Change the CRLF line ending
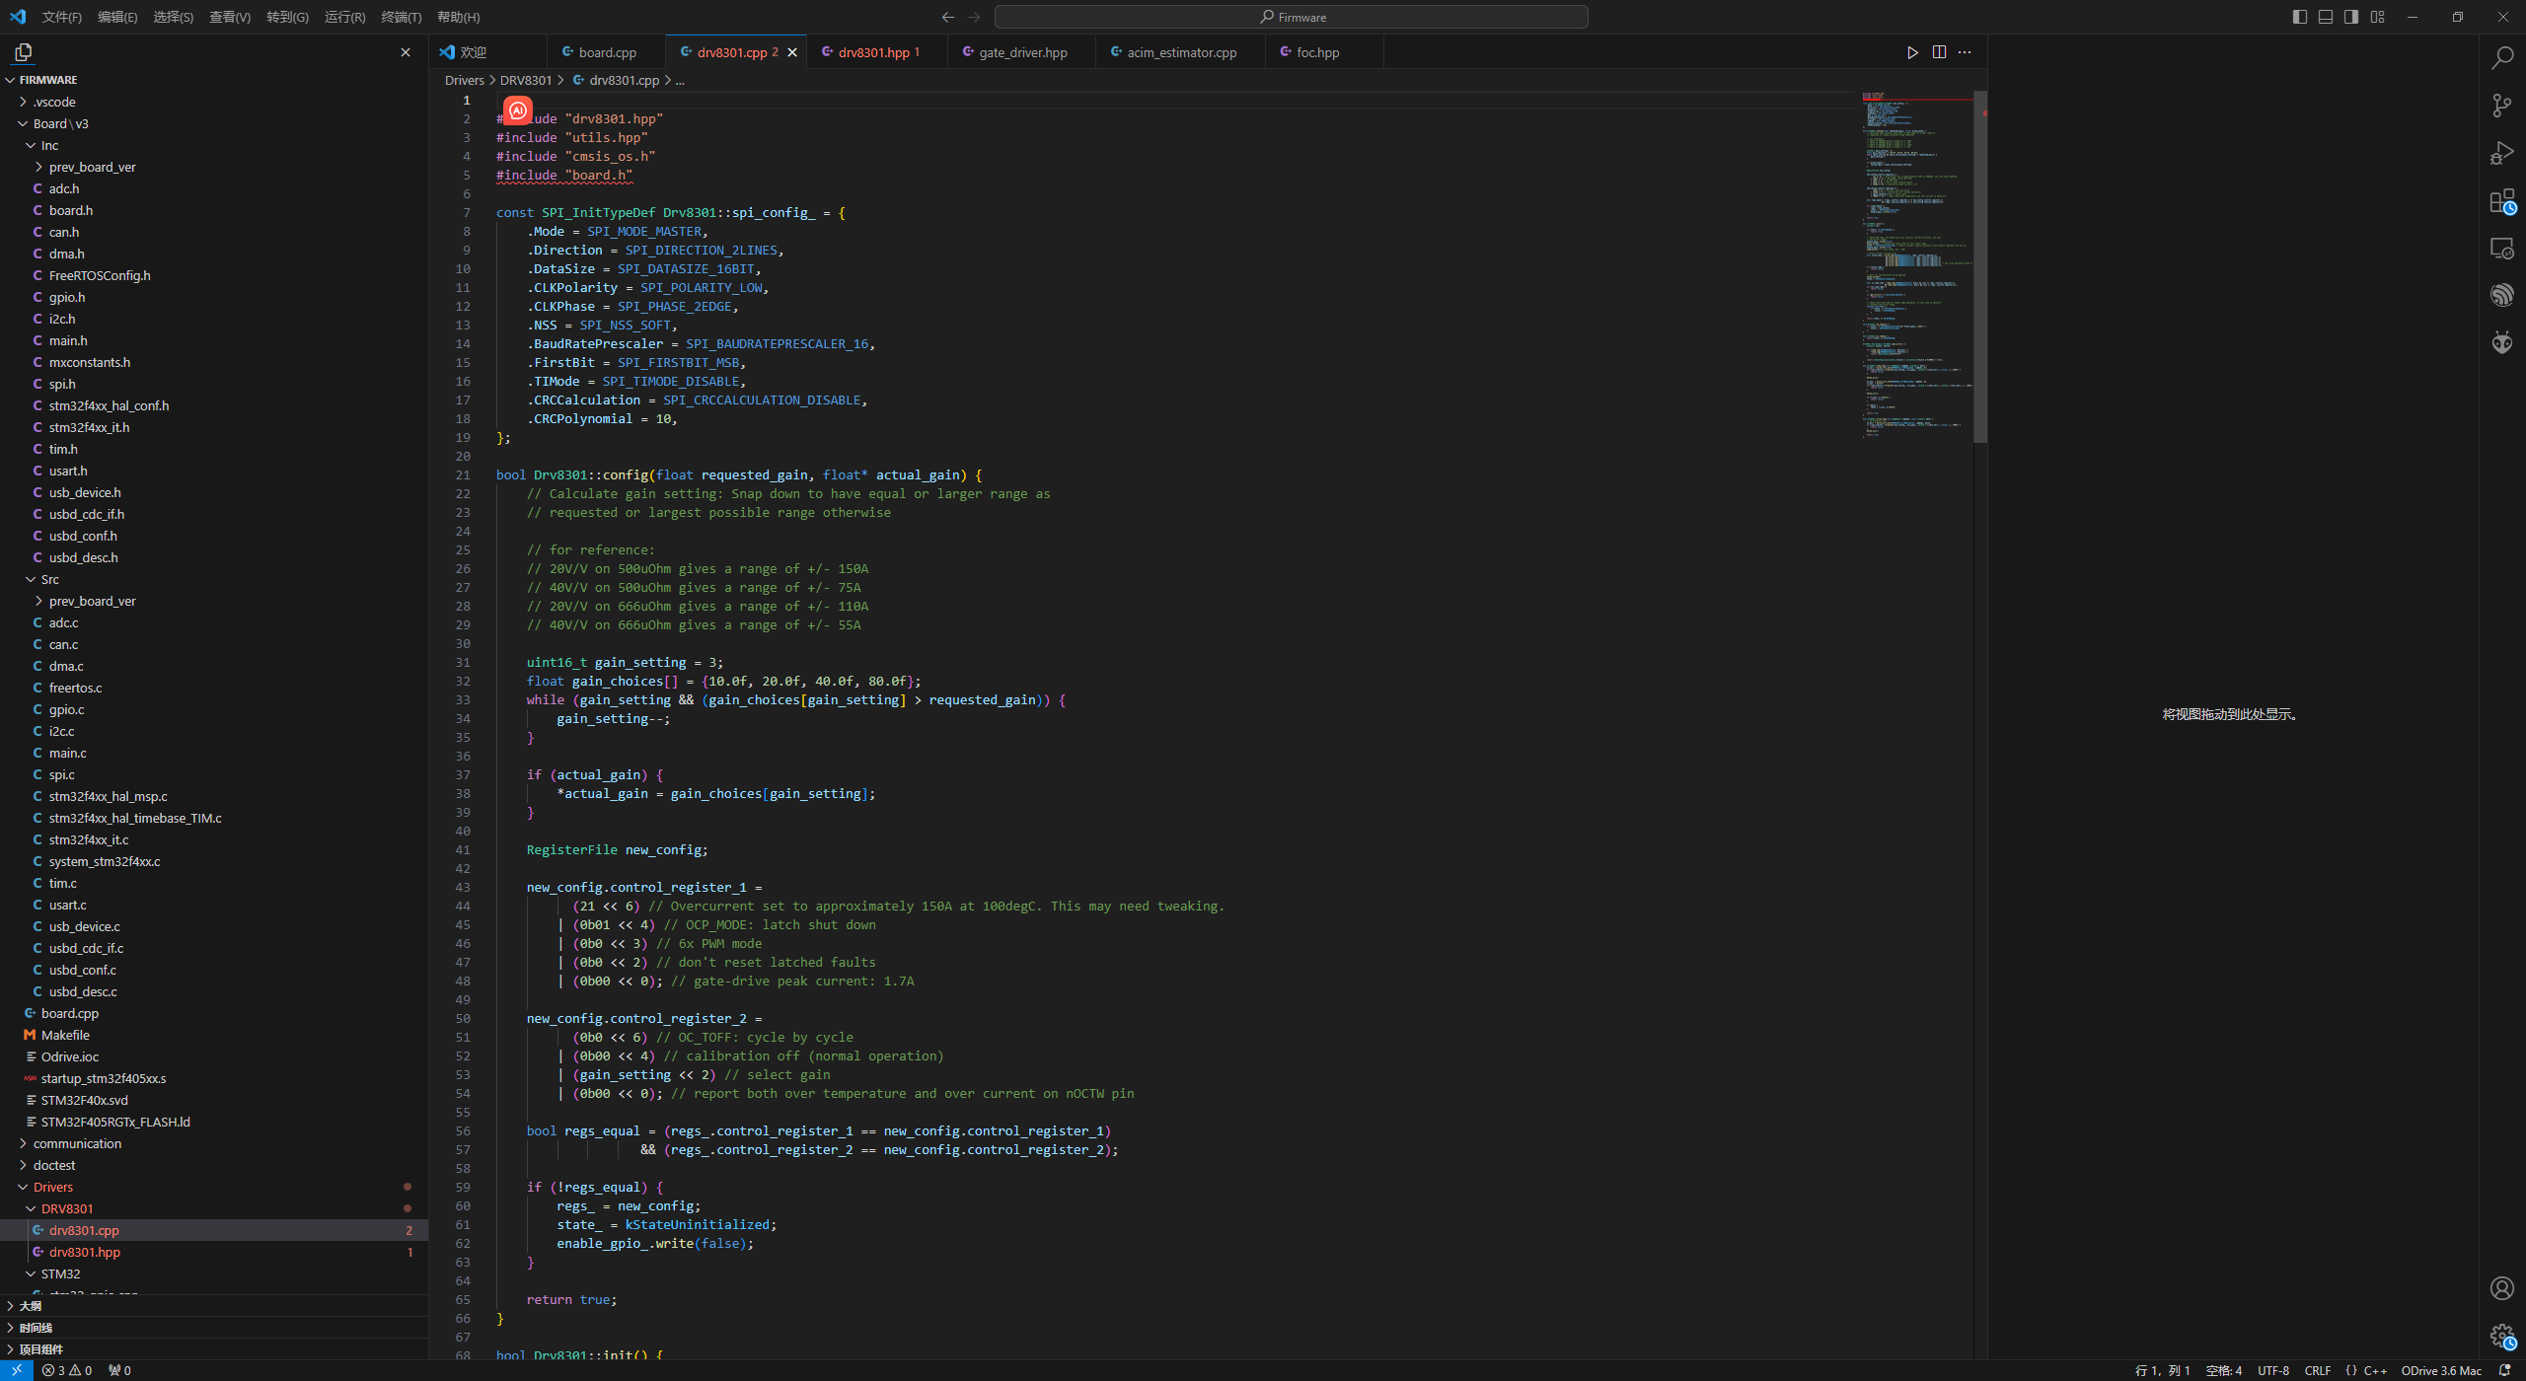Screen dimensions: 2526x1381 click(x=2317, y=1370)
